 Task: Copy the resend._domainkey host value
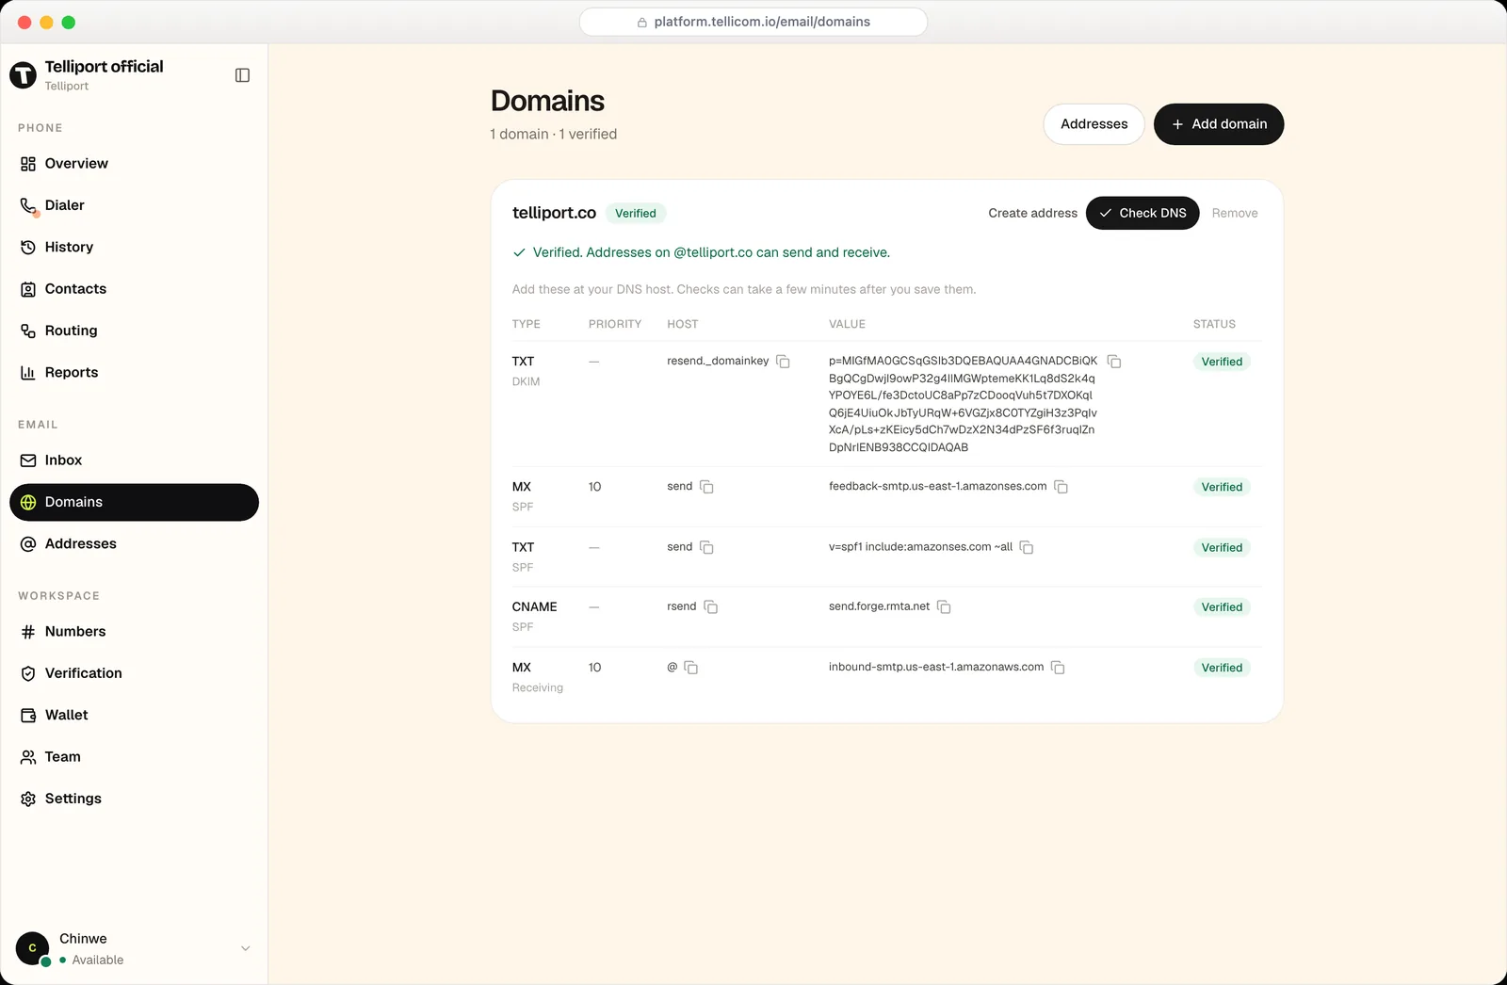[x=783, y=362]
